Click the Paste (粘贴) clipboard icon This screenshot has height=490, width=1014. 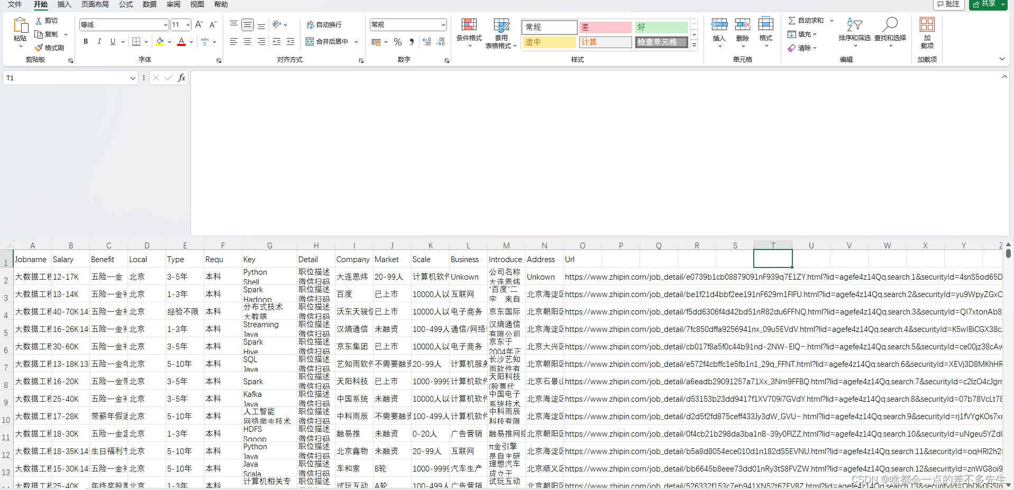pyautogui.click(x=20, y=25)
